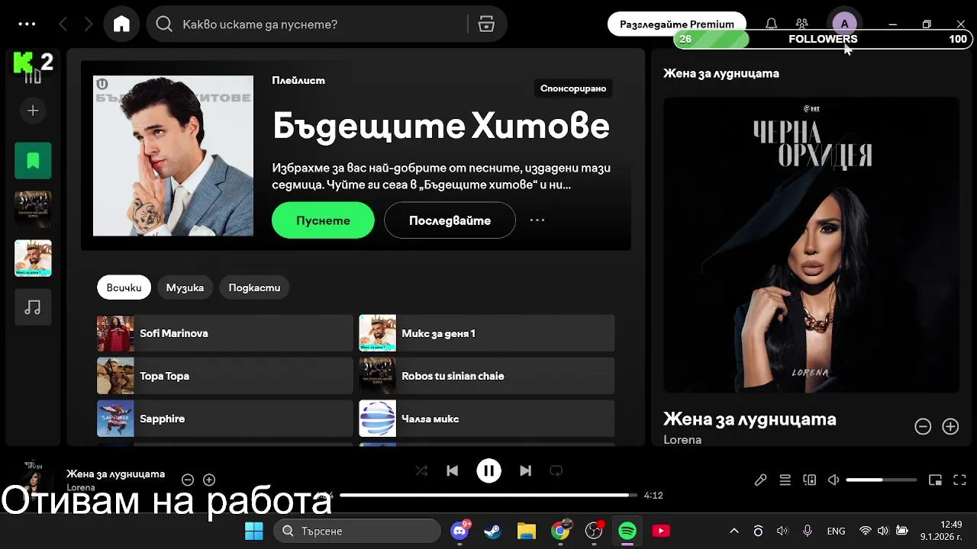Viewport: 977px width, 549px height.
Task: Open the 'Чалга микс' tile
Action: [486, 419]
